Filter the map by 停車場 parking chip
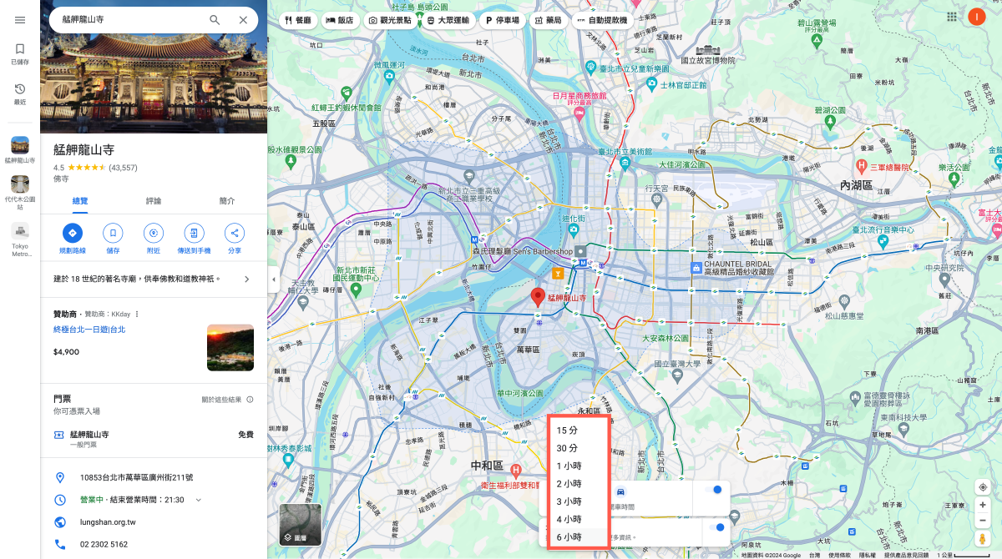 point(504,19)
